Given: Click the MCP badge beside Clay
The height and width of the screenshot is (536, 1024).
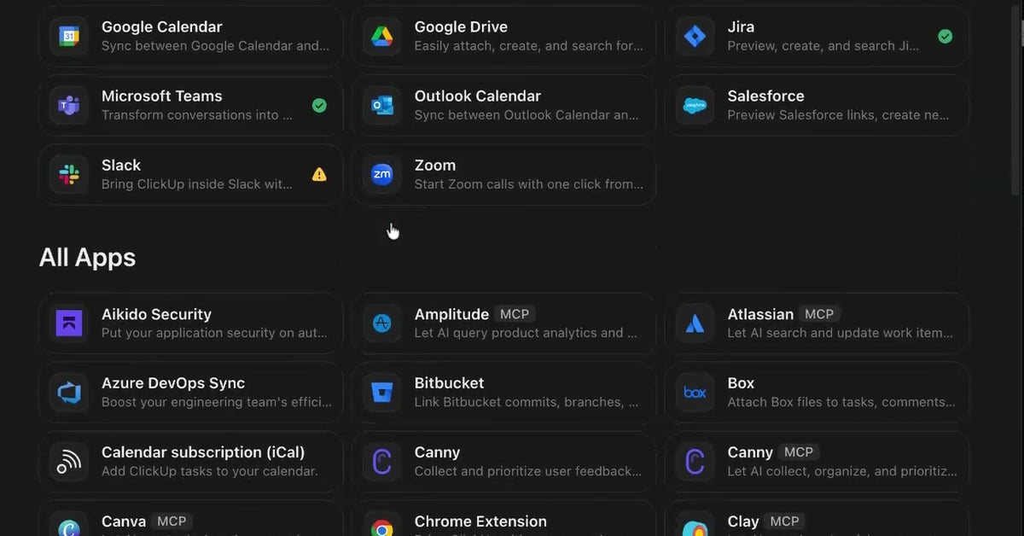Looking at the screenshot, I should (784, 521).
